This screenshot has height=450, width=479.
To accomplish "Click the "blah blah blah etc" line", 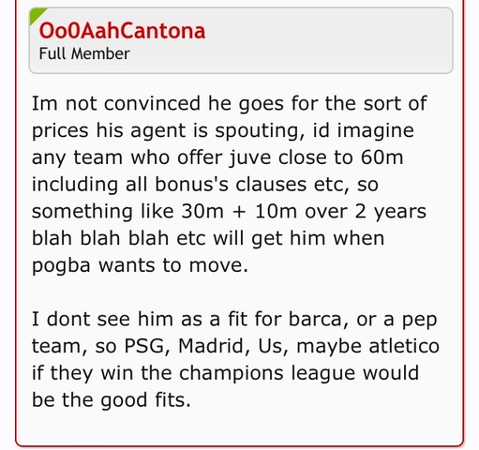I will 208,238.
